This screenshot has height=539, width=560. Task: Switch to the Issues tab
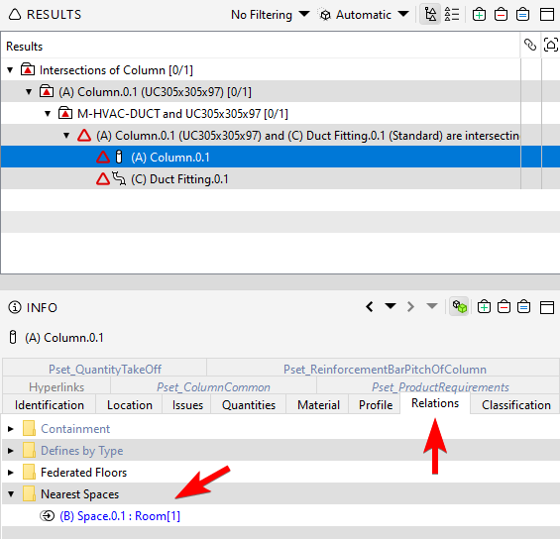tap(187, 405)
